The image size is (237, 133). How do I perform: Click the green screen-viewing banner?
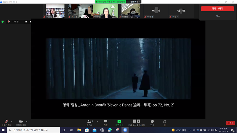(x=111, y=2)
